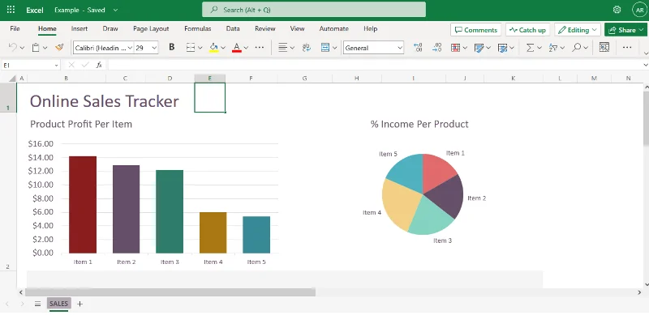Apply the red Font Color
The width and height of the screenshot is (649, 315).
click(237, 48)
